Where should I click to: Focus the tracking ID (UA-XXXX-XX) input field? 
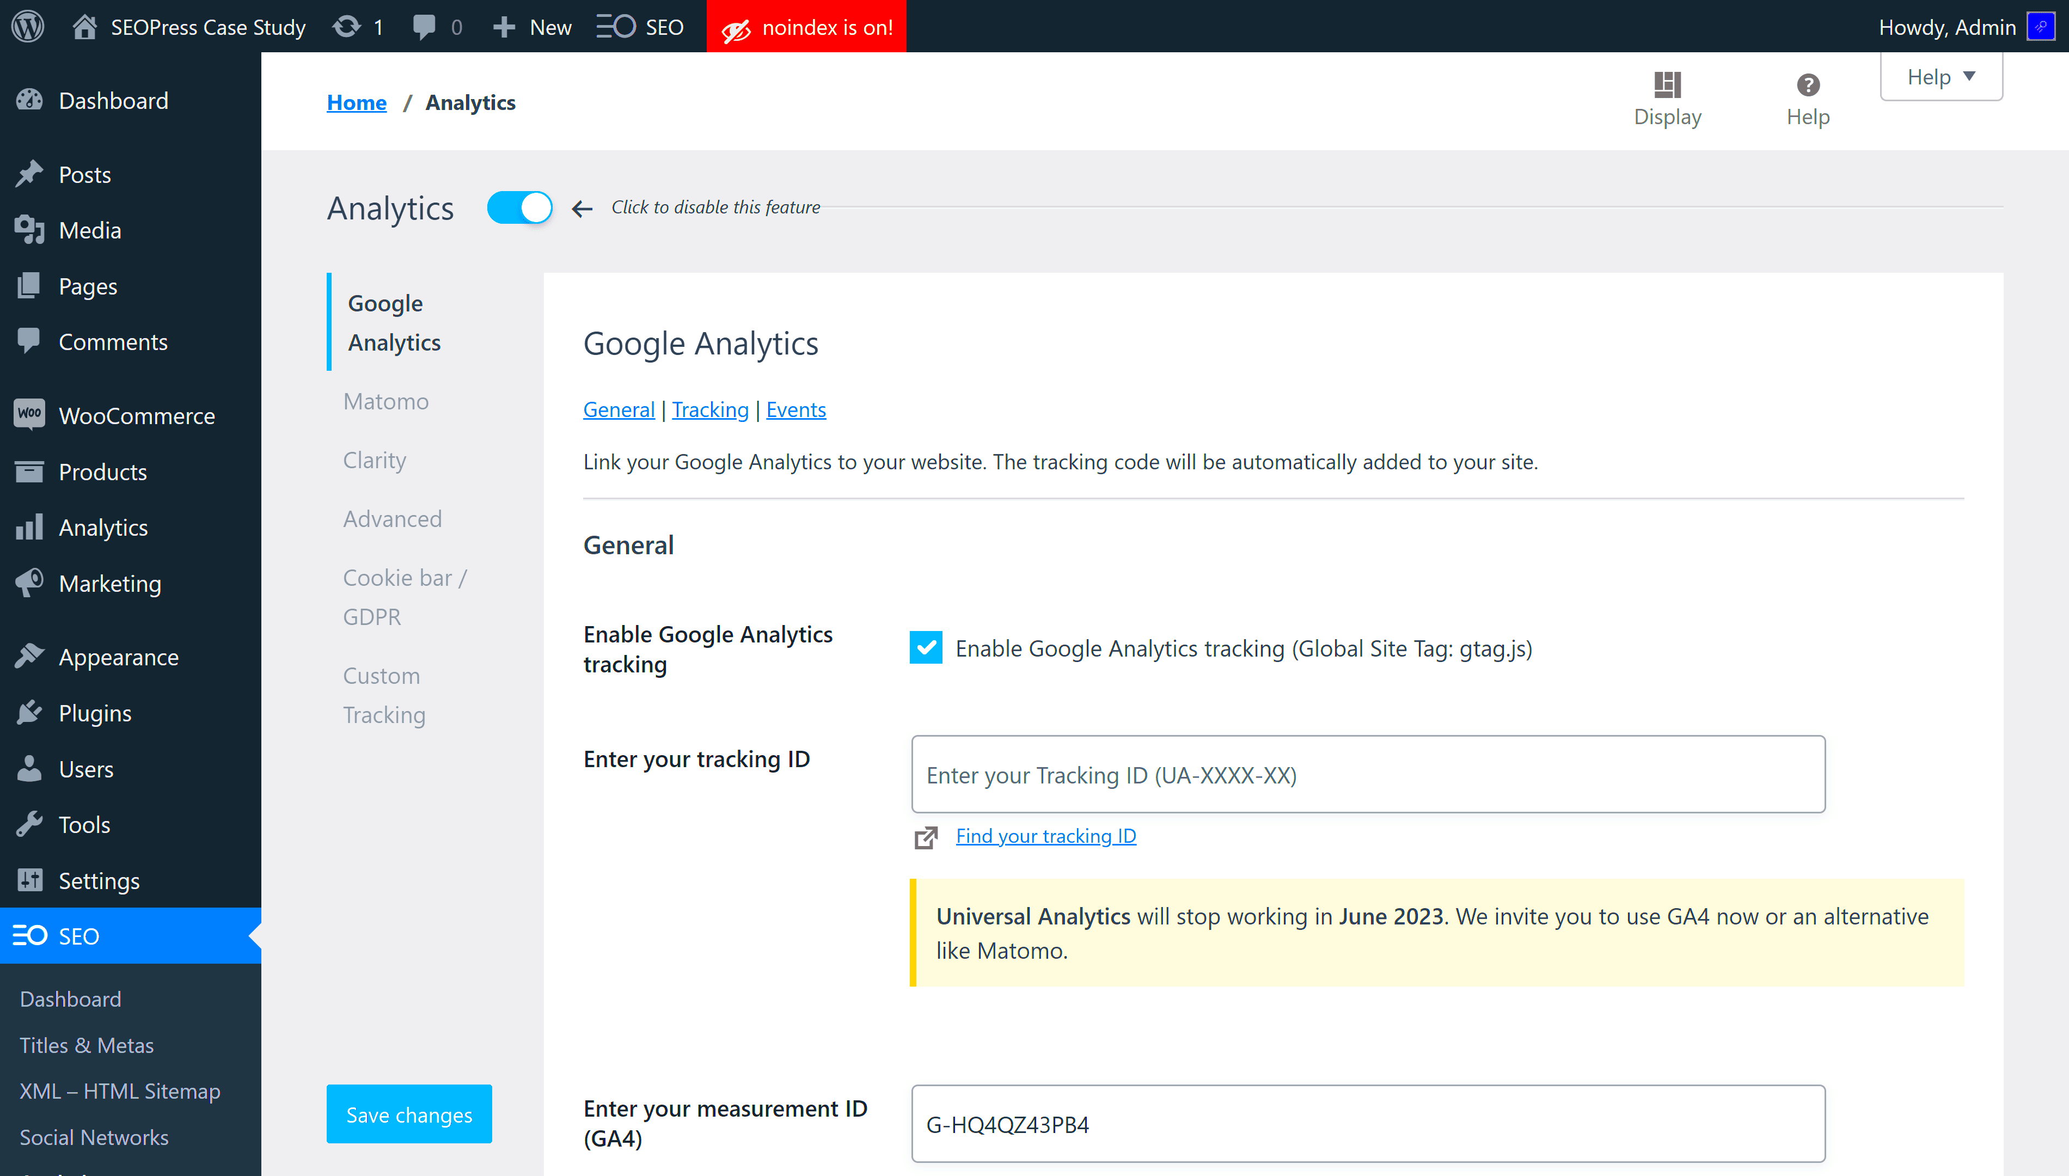tap(1368, 774)
